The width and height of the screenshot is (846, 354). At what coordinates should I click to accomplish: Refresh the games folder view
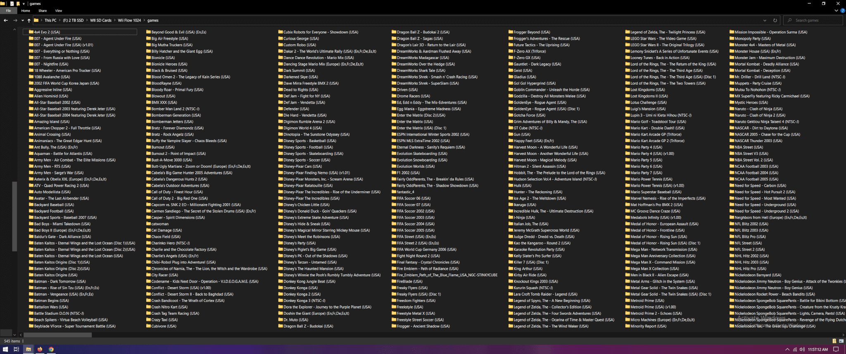click(775, 20)
